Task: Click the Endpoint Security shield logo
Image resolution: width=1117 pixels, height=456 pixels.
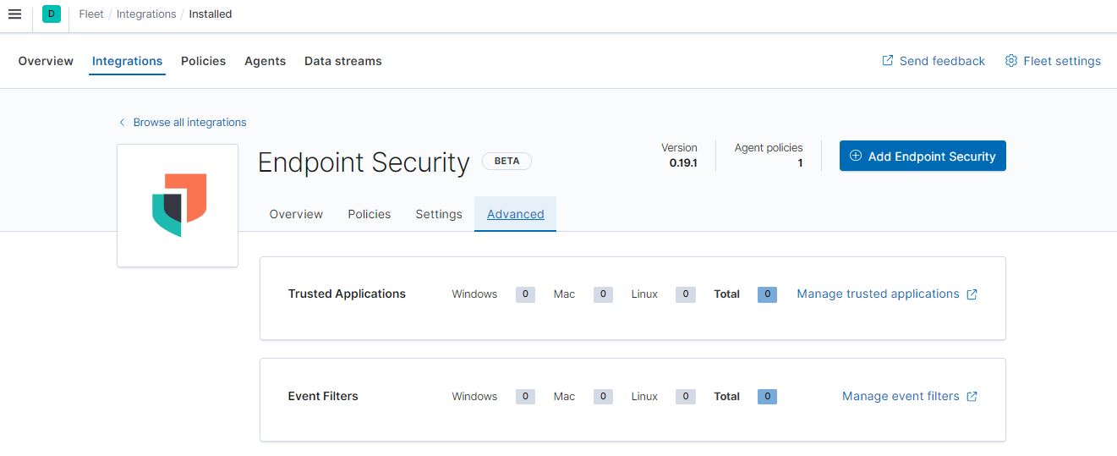Action: click(179, 205)
